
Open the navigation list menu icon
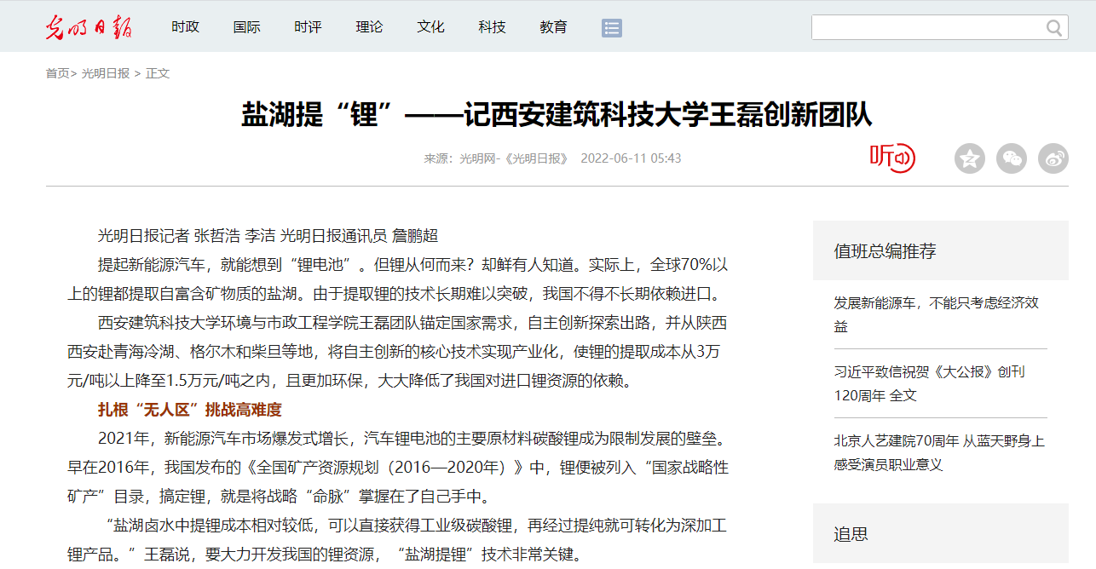pos(611,28)
